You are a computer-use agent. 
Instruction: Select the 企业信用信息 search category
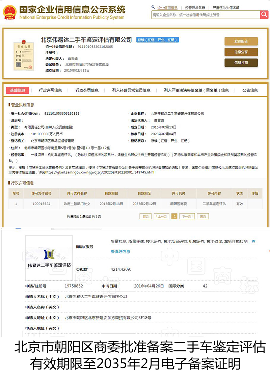click(x=167, y=7)
